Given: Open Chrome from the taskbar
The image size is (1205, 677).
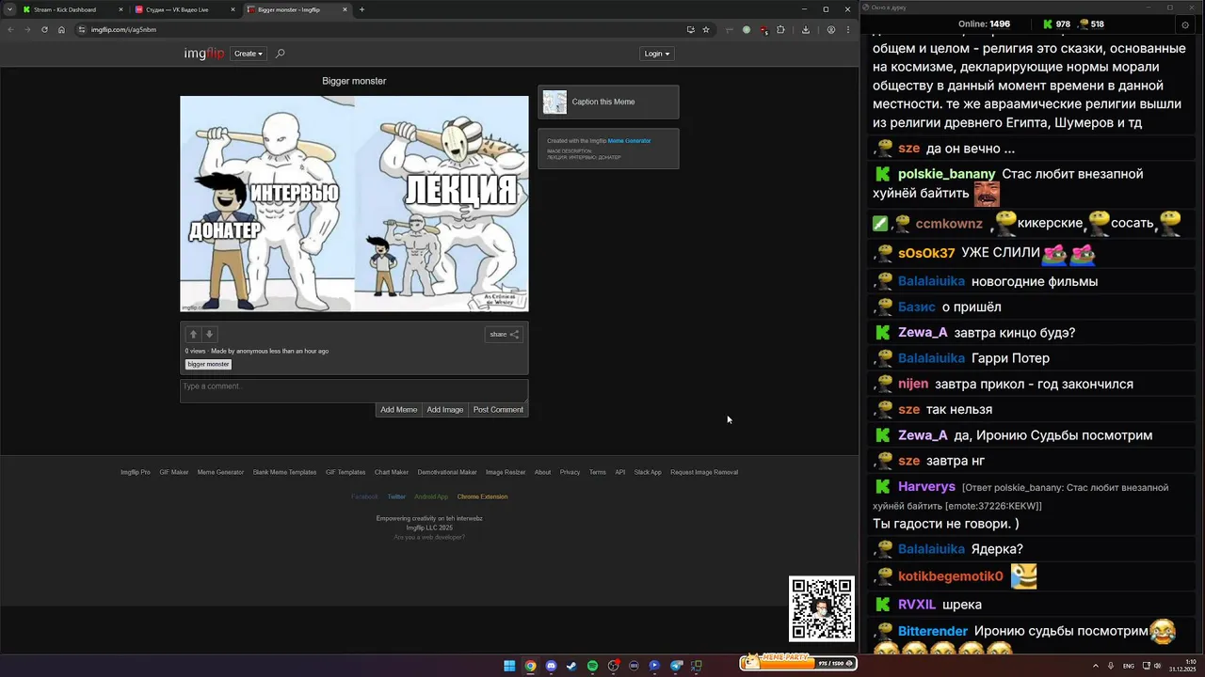Looking at the screenshot, I should (x=530, y=666).
